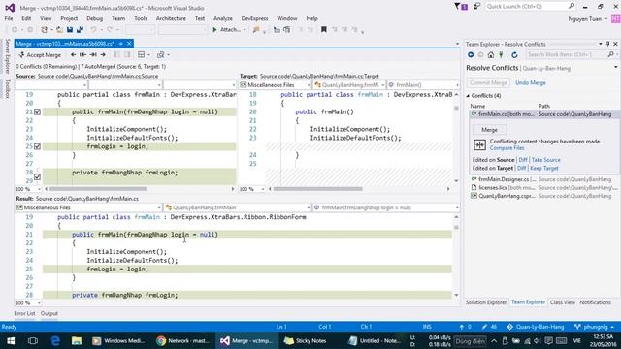
Task: Jump to last change using the skip-to-end arrow icon
Action: coord(93,55)
